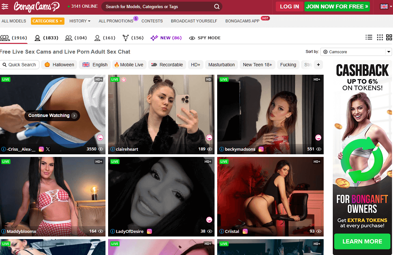Toggle the HD+ filter tag
This screenshot has width=393, height=255.
(x=195, y=65)
